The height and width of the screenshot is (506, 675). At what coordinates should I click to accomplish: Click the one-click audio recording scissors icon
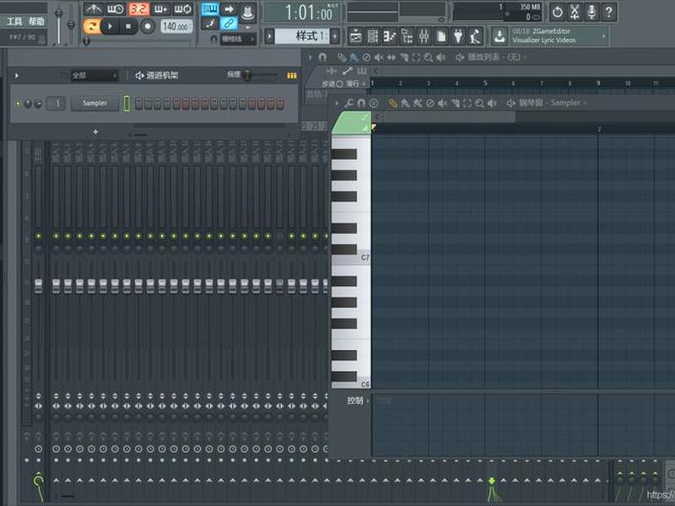(x=575, y=12)
